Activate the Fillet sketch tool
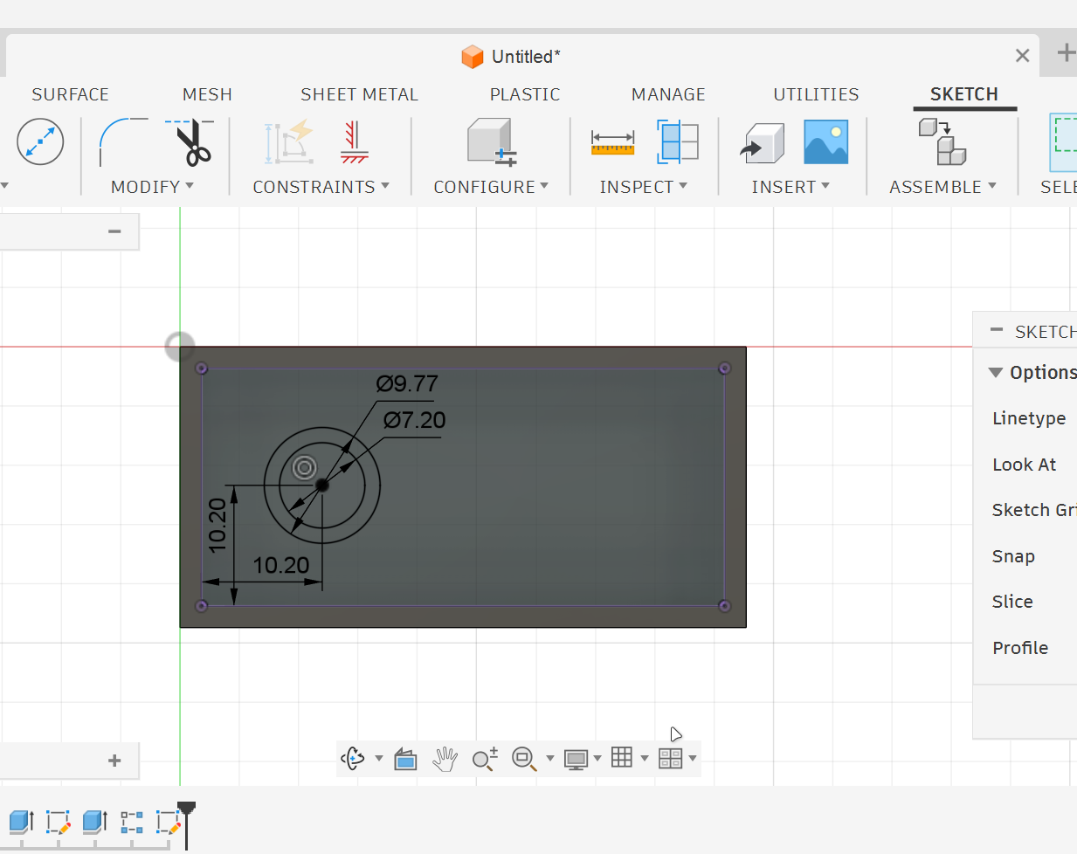The width and height of the screenshot is (1077, 854). pyautogui.click(x=123, y=141)
